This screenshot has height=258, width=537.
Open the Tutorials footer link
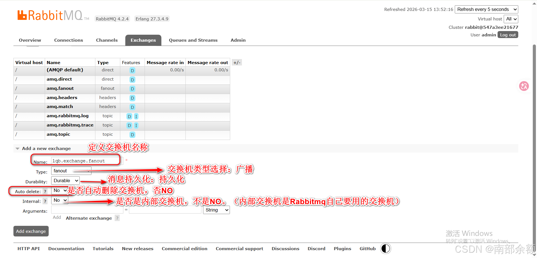click(x=103, y=248)
